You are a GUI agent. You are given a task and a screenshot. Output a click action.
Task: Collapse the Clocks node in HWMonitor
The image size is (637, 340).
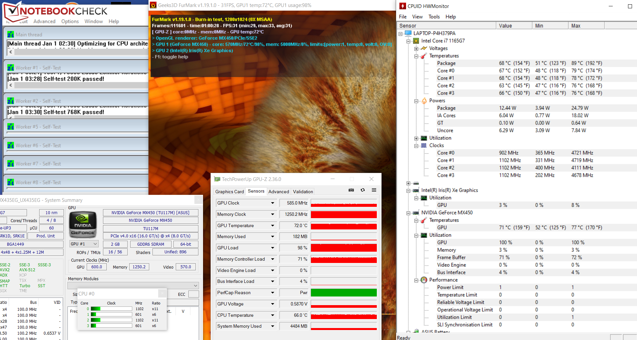416,146
